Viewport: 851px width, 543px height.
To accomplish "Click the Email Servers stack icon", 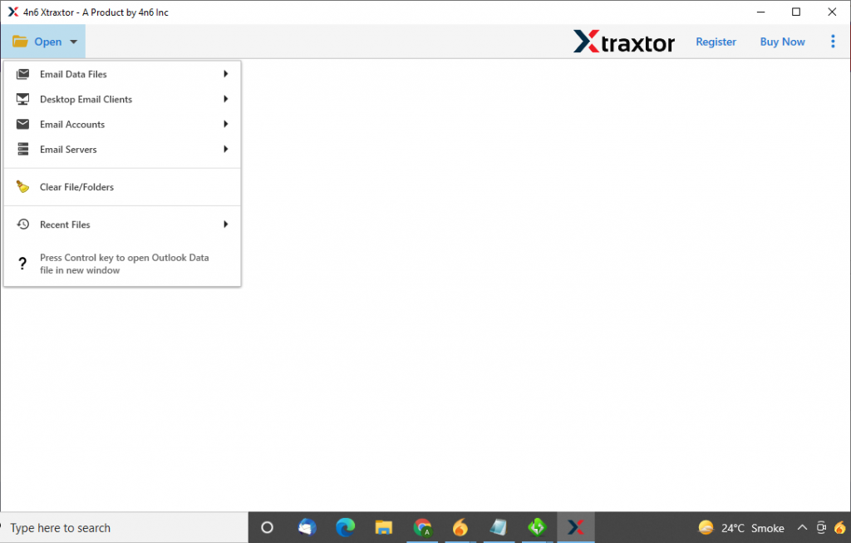I will (22, 149).
